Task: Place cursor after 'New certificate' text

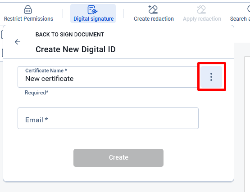Action: [x=74, y=79]
